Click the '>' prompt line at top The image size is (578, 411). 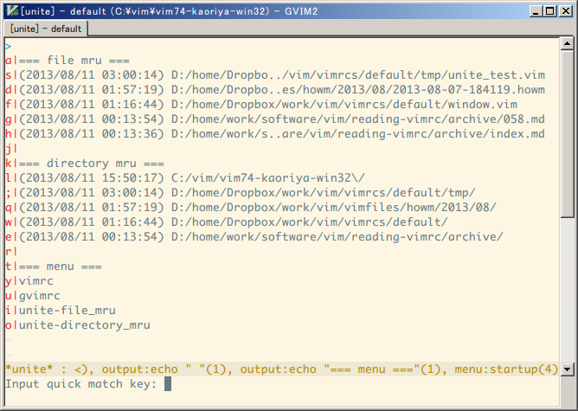click(x=9, y=47)
